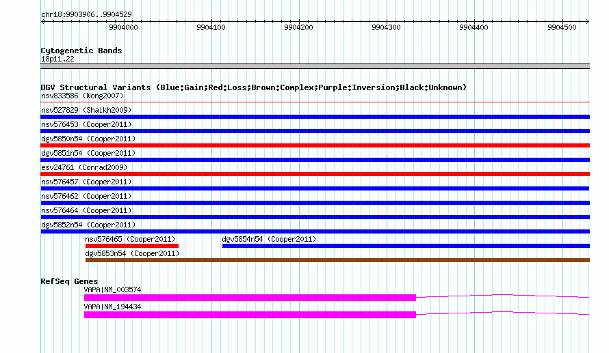Click the thin red nsv833586 loss line
The height and width of the screenshot is (353, 609).
pyautogui.click(x=315, y=102)
